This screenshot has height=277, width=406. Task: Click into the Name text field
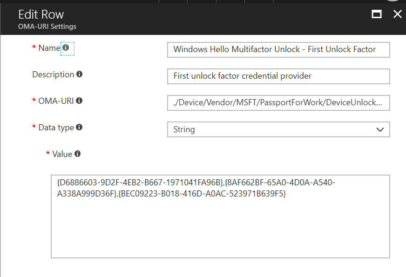pyautogui.click(x=278, y=49)
